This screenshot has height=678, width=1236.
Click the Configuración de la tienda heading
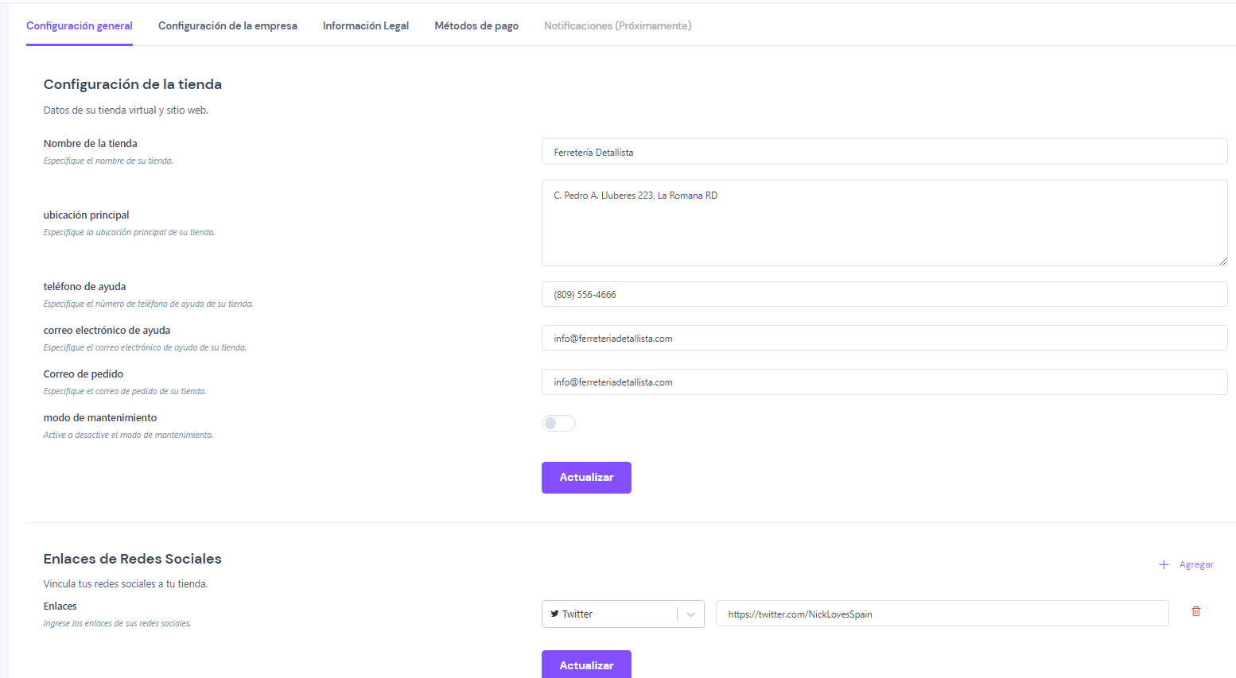coord(133,84)
